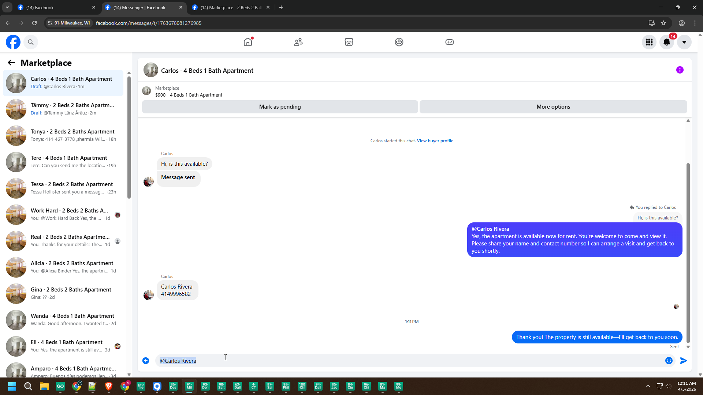This screenshot has height=395, width=703.
Task: Open a new browser tab
Action: (x=281, y=7)
